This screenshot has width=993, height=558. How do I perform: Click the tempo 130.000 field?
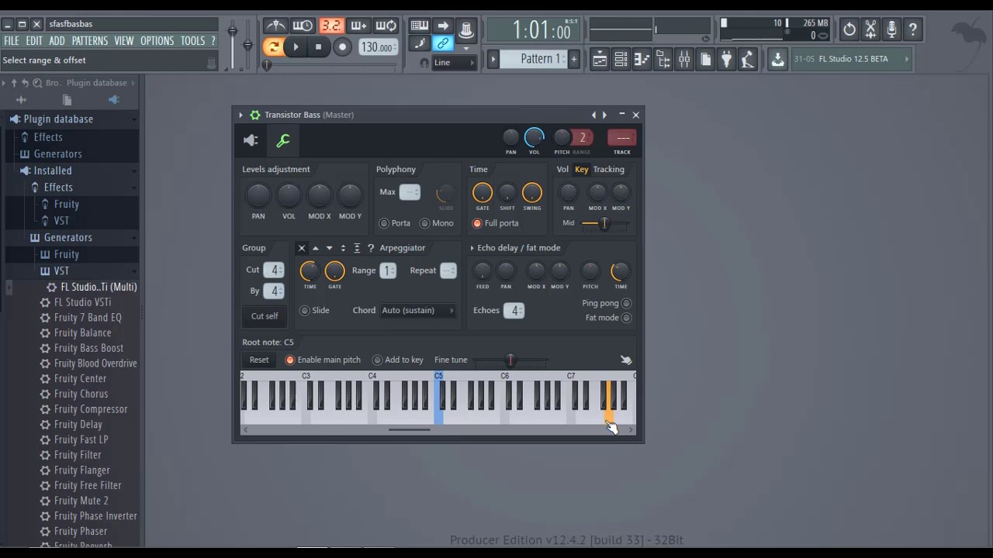[x=379, y=47]
